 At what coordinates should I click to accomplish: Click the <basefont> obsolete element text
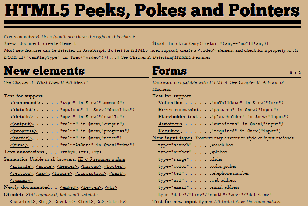pos(23,202)
